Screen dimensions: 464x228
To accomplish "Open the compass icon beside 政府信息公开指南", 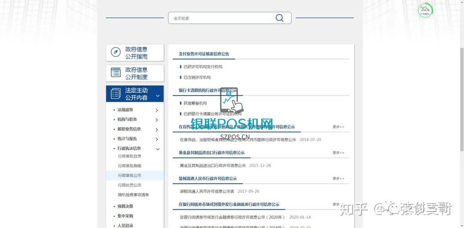I will (x=116, y=52).
